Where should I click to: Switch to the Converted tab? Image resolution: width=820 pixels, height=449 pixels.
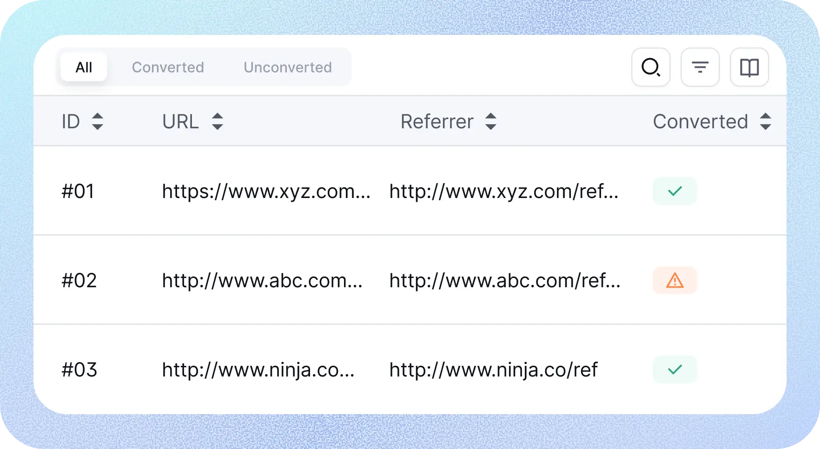168,67
